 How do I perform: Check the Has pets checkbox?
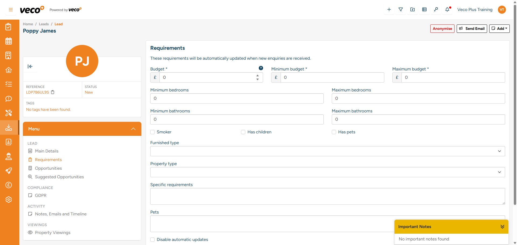point(334,132)
